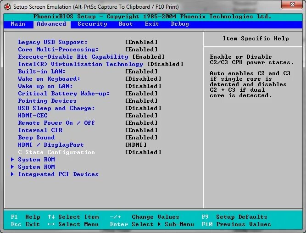Select the Internal CIR label
The image size is (306, 233).
tap(40, 130)
